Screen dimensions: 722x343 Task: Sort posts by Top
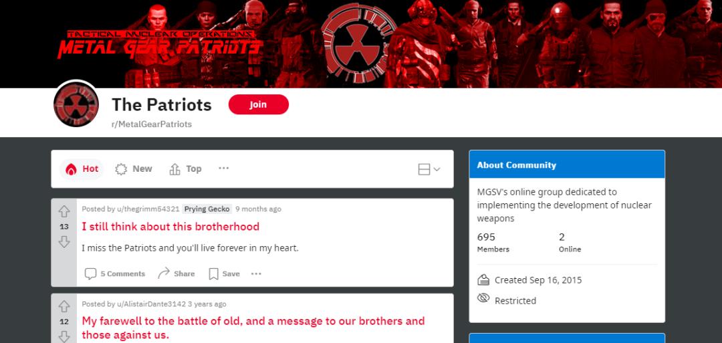click(186, 169)
